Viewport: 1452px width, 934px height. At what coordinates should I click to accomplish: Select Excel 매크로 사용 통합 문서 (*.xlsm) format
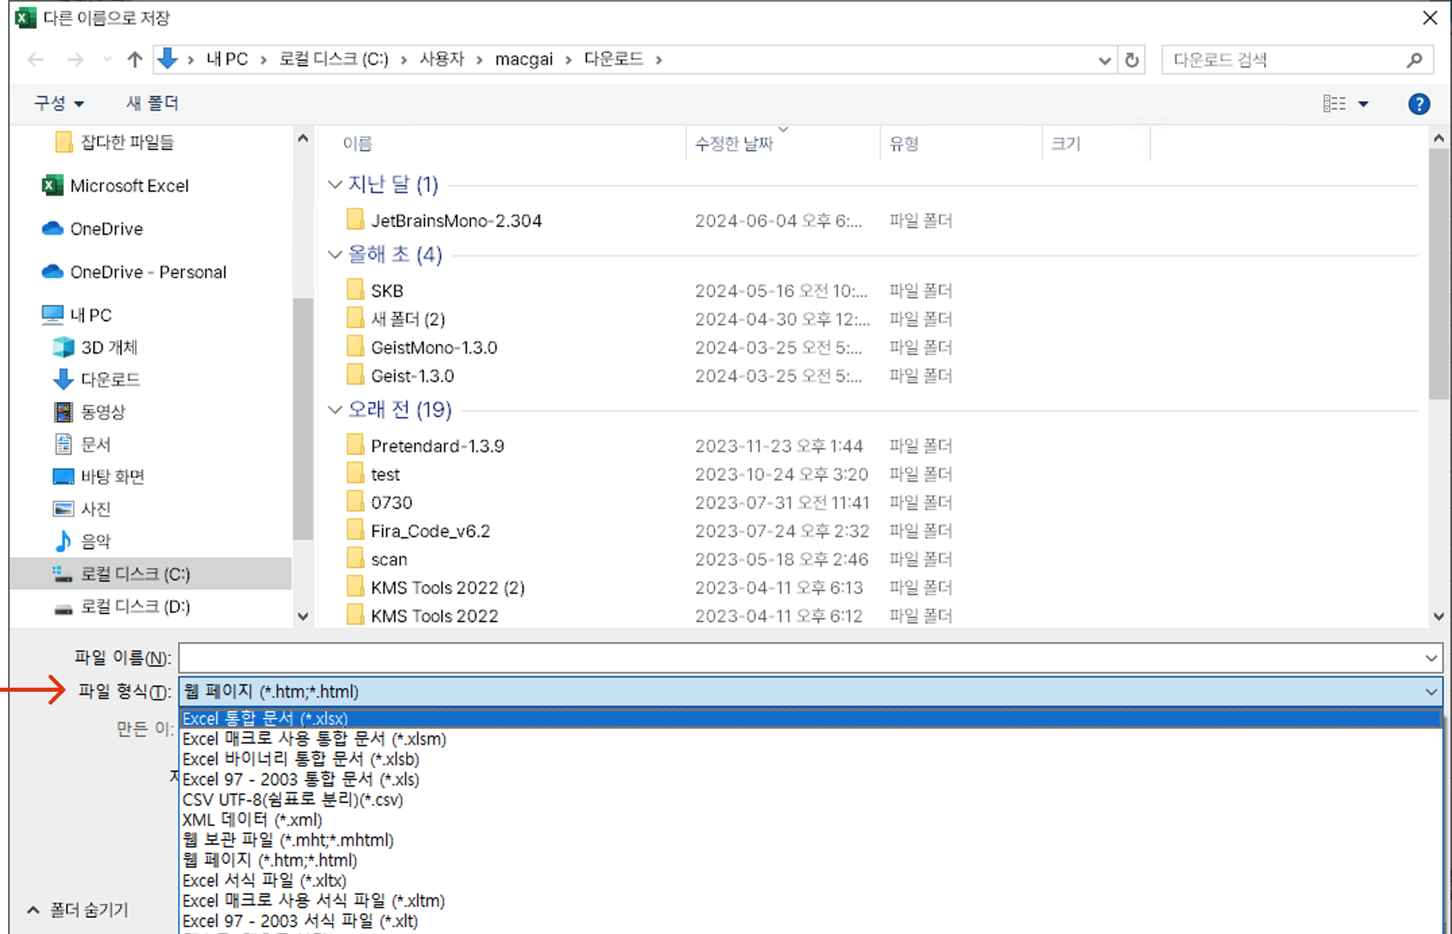point(314,739)
